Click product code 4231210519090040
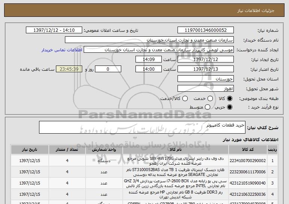The width and height of the screenshot is (289, 204). 248,183
